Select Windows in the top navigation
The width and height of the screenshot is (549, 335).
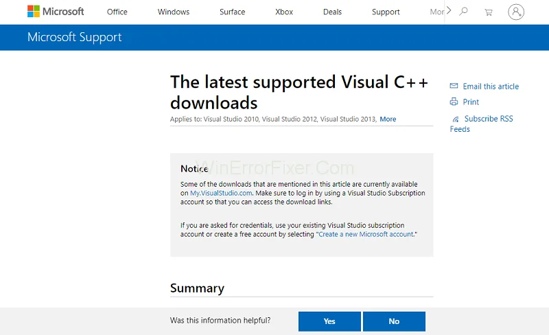[x=174, y=12]
